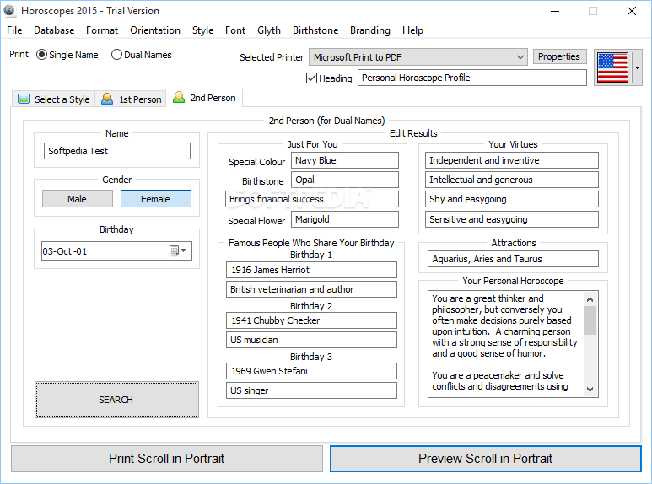Click Print Scroll in Portrait button
This screenshot has height=484, width=652.
tap(167, 459)
